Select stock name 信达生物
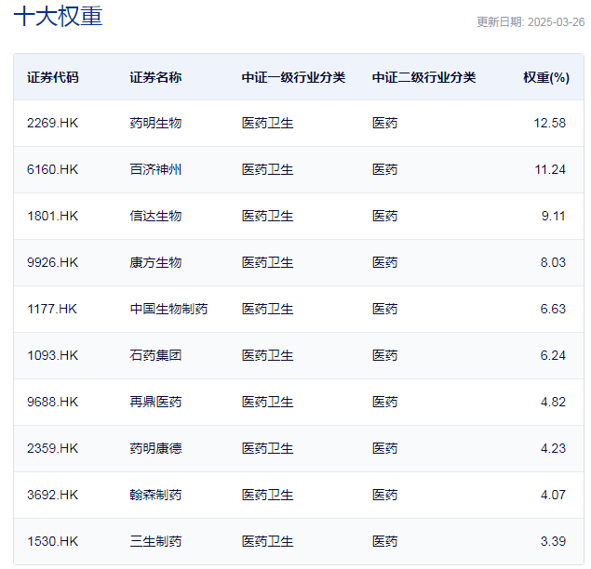Viewport: 591px width, 569px height. click(x=155, y=216)
